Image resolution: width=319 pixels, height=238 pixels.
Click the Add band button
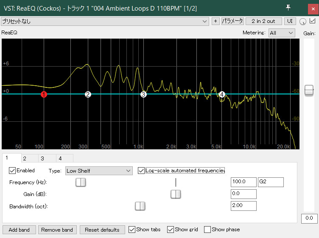coord(19,230)
